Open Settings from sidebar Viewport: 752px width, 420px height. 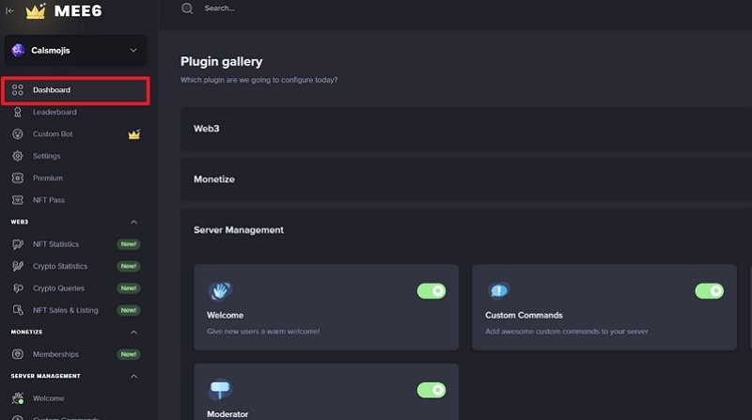46,156
